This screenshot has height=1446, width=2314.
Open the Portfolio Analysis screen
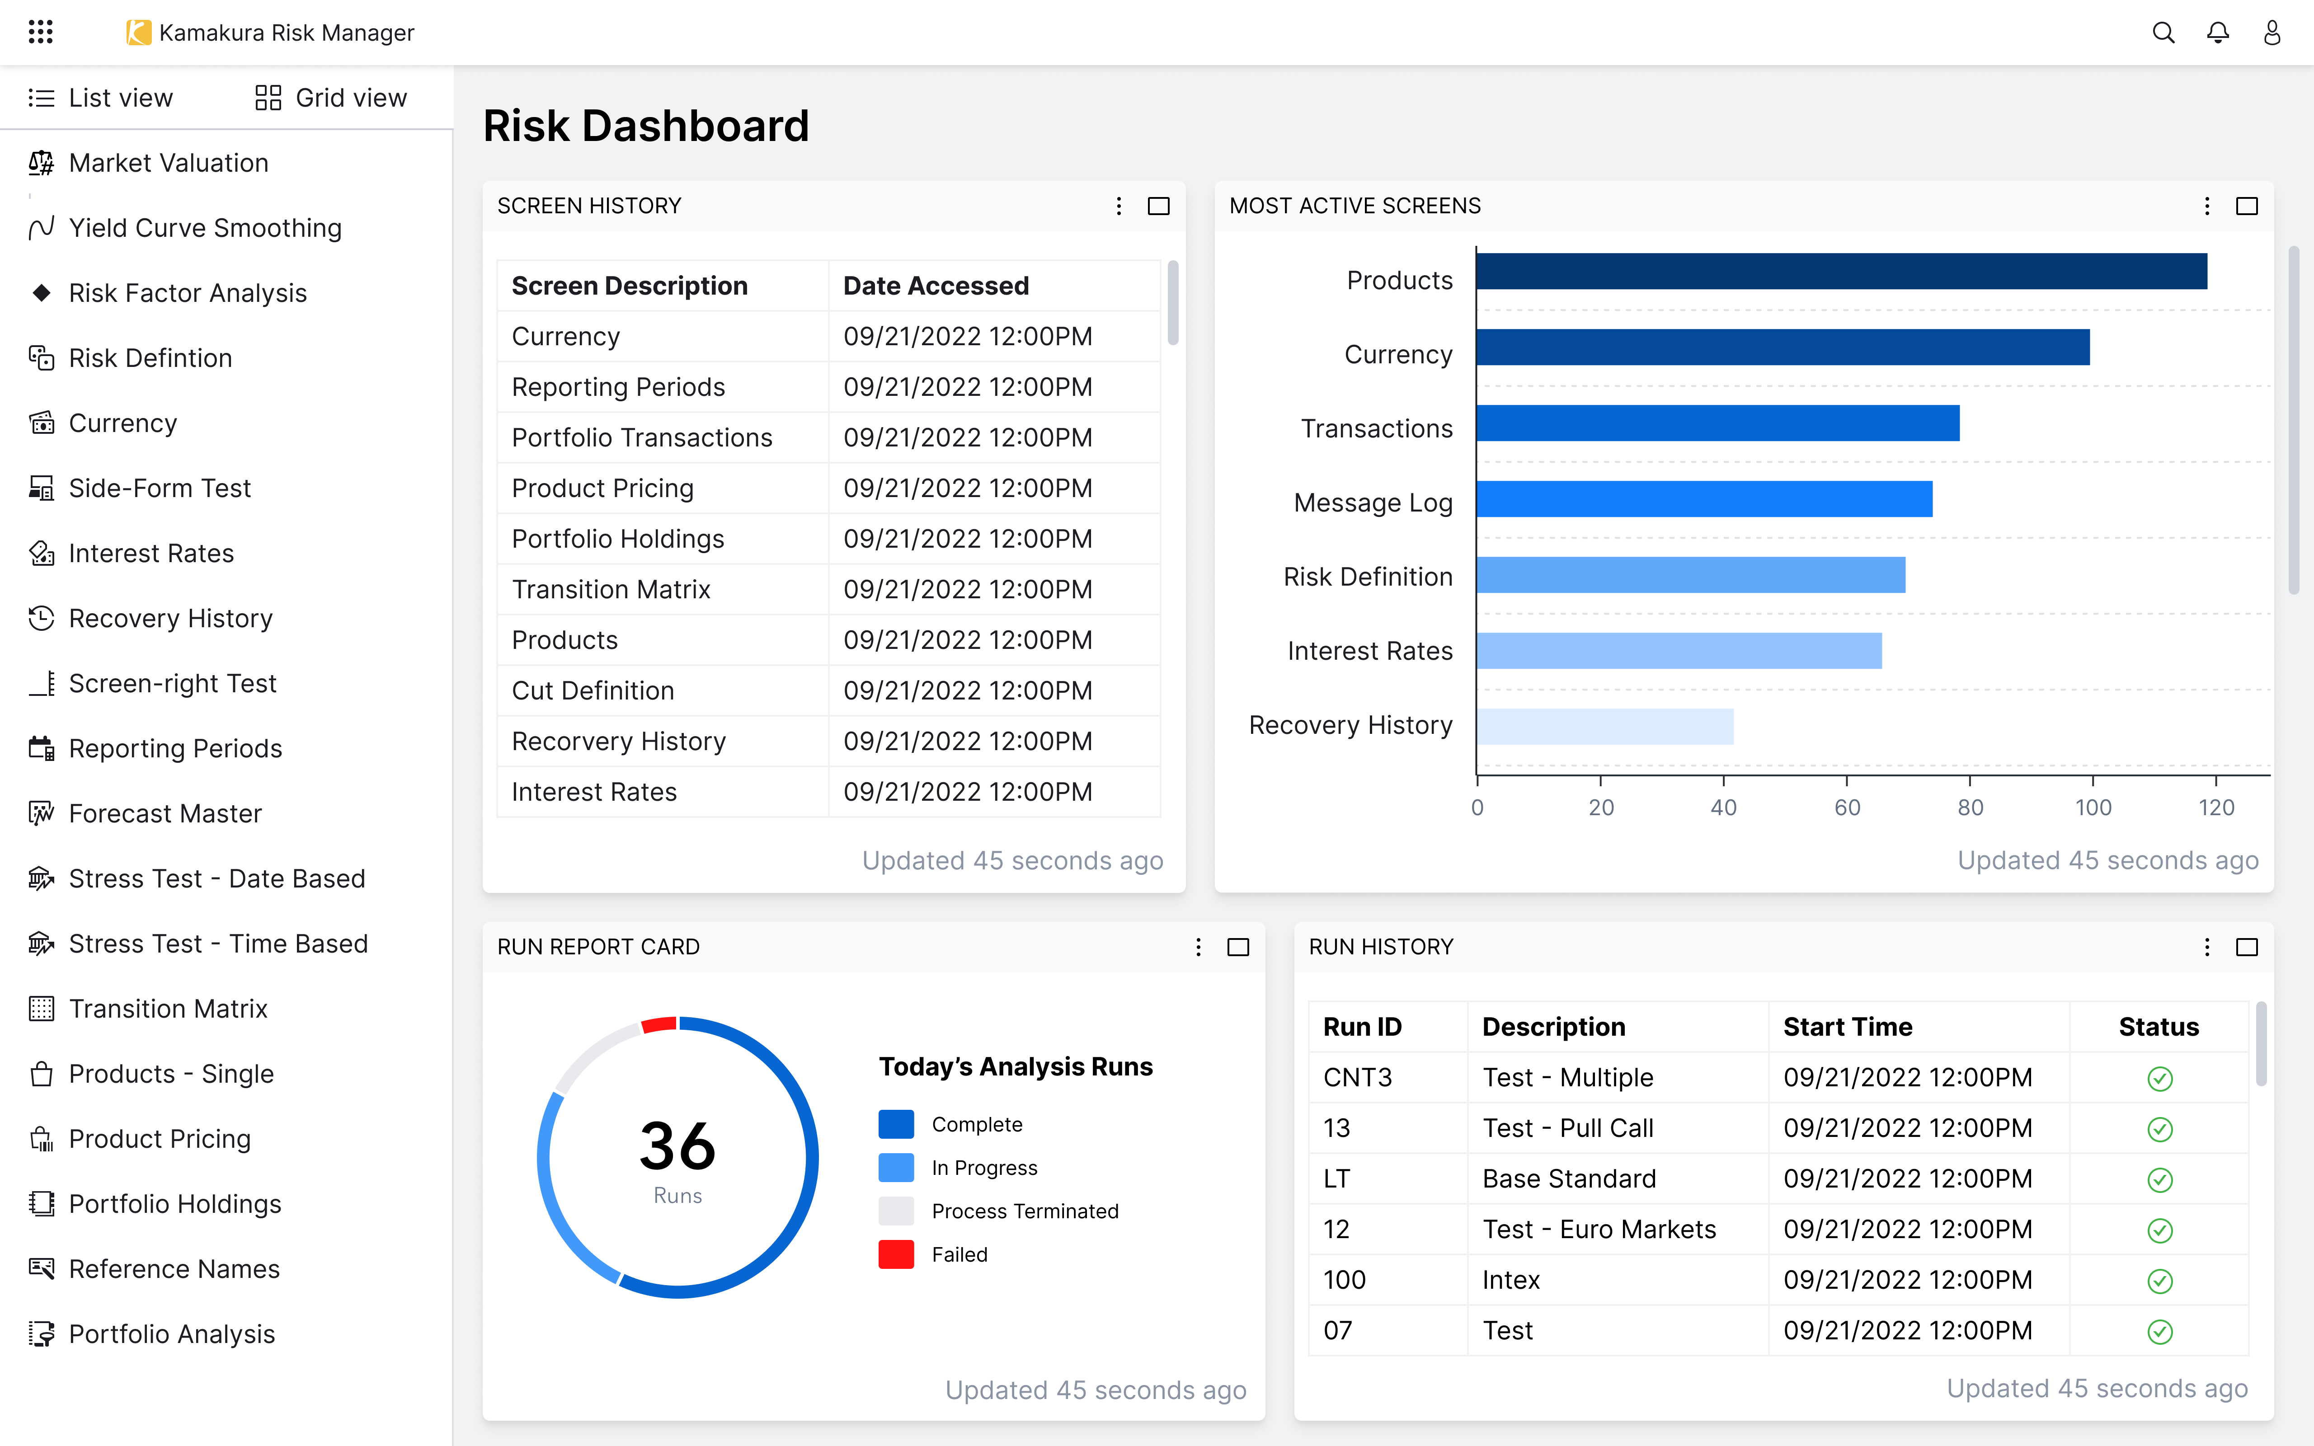pos(171,1333)
